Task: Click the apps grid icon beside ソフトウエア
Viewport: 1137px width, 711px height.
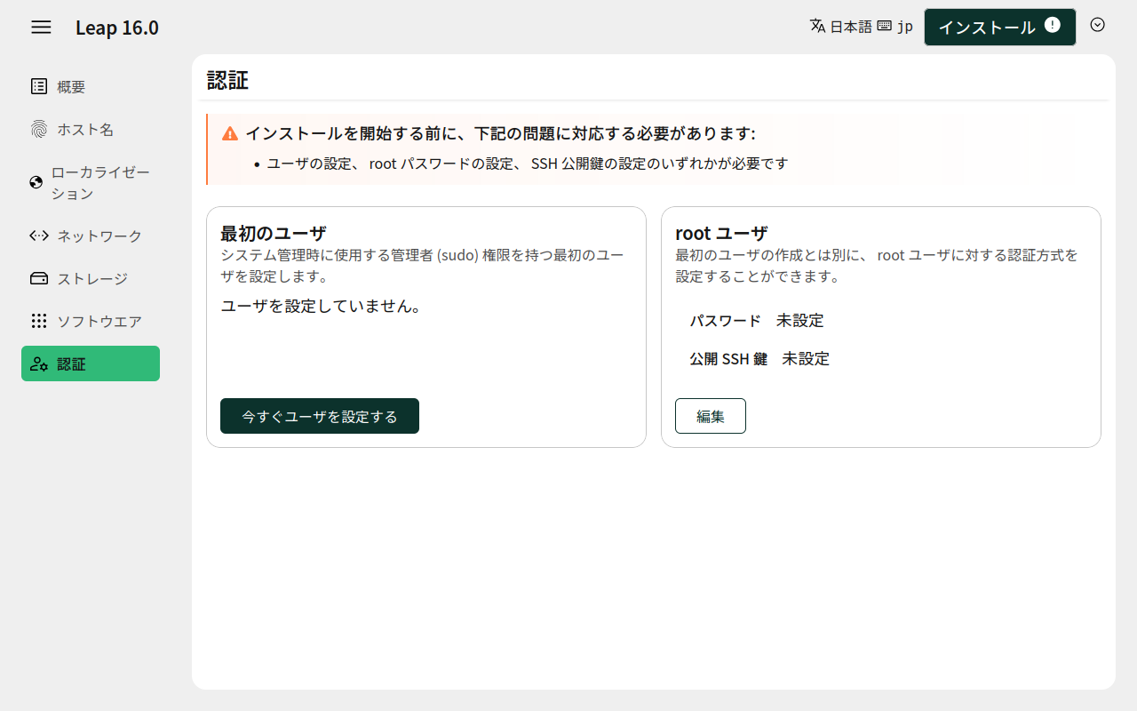Action: pyautogui.click(x=39, y=321)
